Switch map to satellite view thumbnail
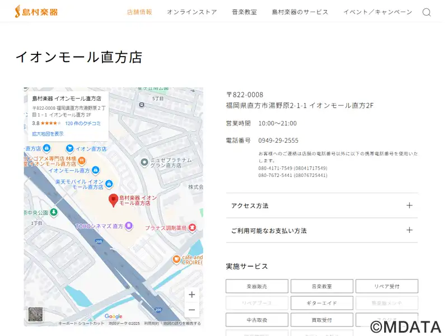Viewport: 448px width, 336px height. click(35, 314)
